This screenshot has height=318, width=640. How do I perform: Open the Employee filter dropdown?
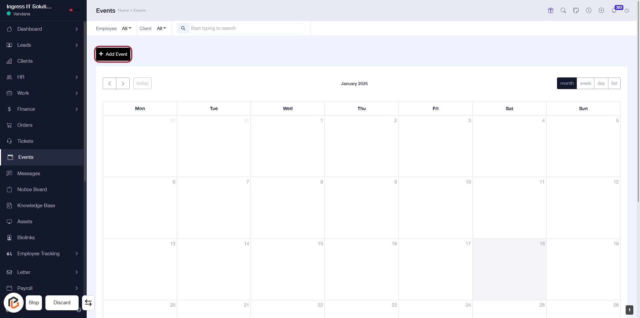[126, 28]
